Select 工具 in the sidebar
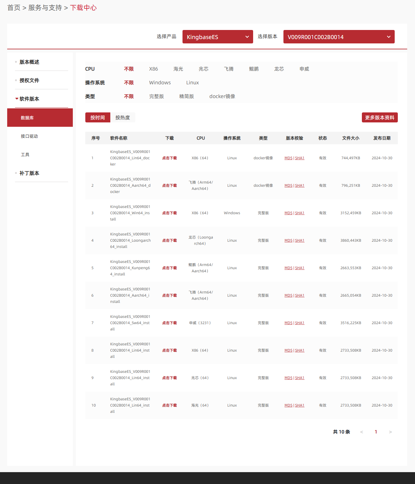This screenshot has height=484, width=415. pos(25,155)
